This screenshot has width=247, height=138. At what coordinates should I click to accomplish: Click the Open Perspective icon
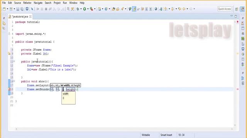[237, 9]
